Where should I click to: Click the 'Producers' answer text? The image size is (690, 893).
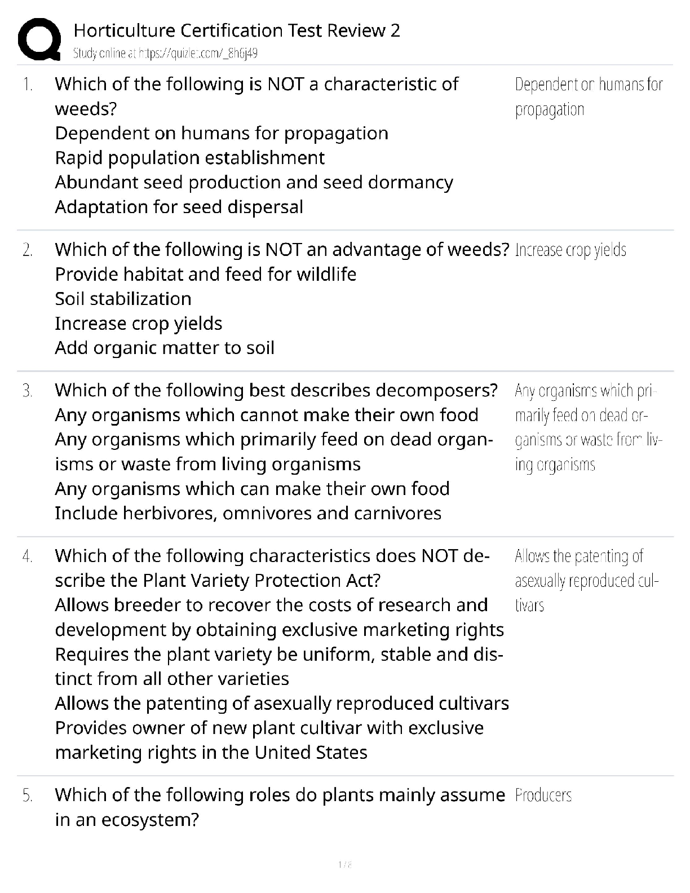pos(543,795)
